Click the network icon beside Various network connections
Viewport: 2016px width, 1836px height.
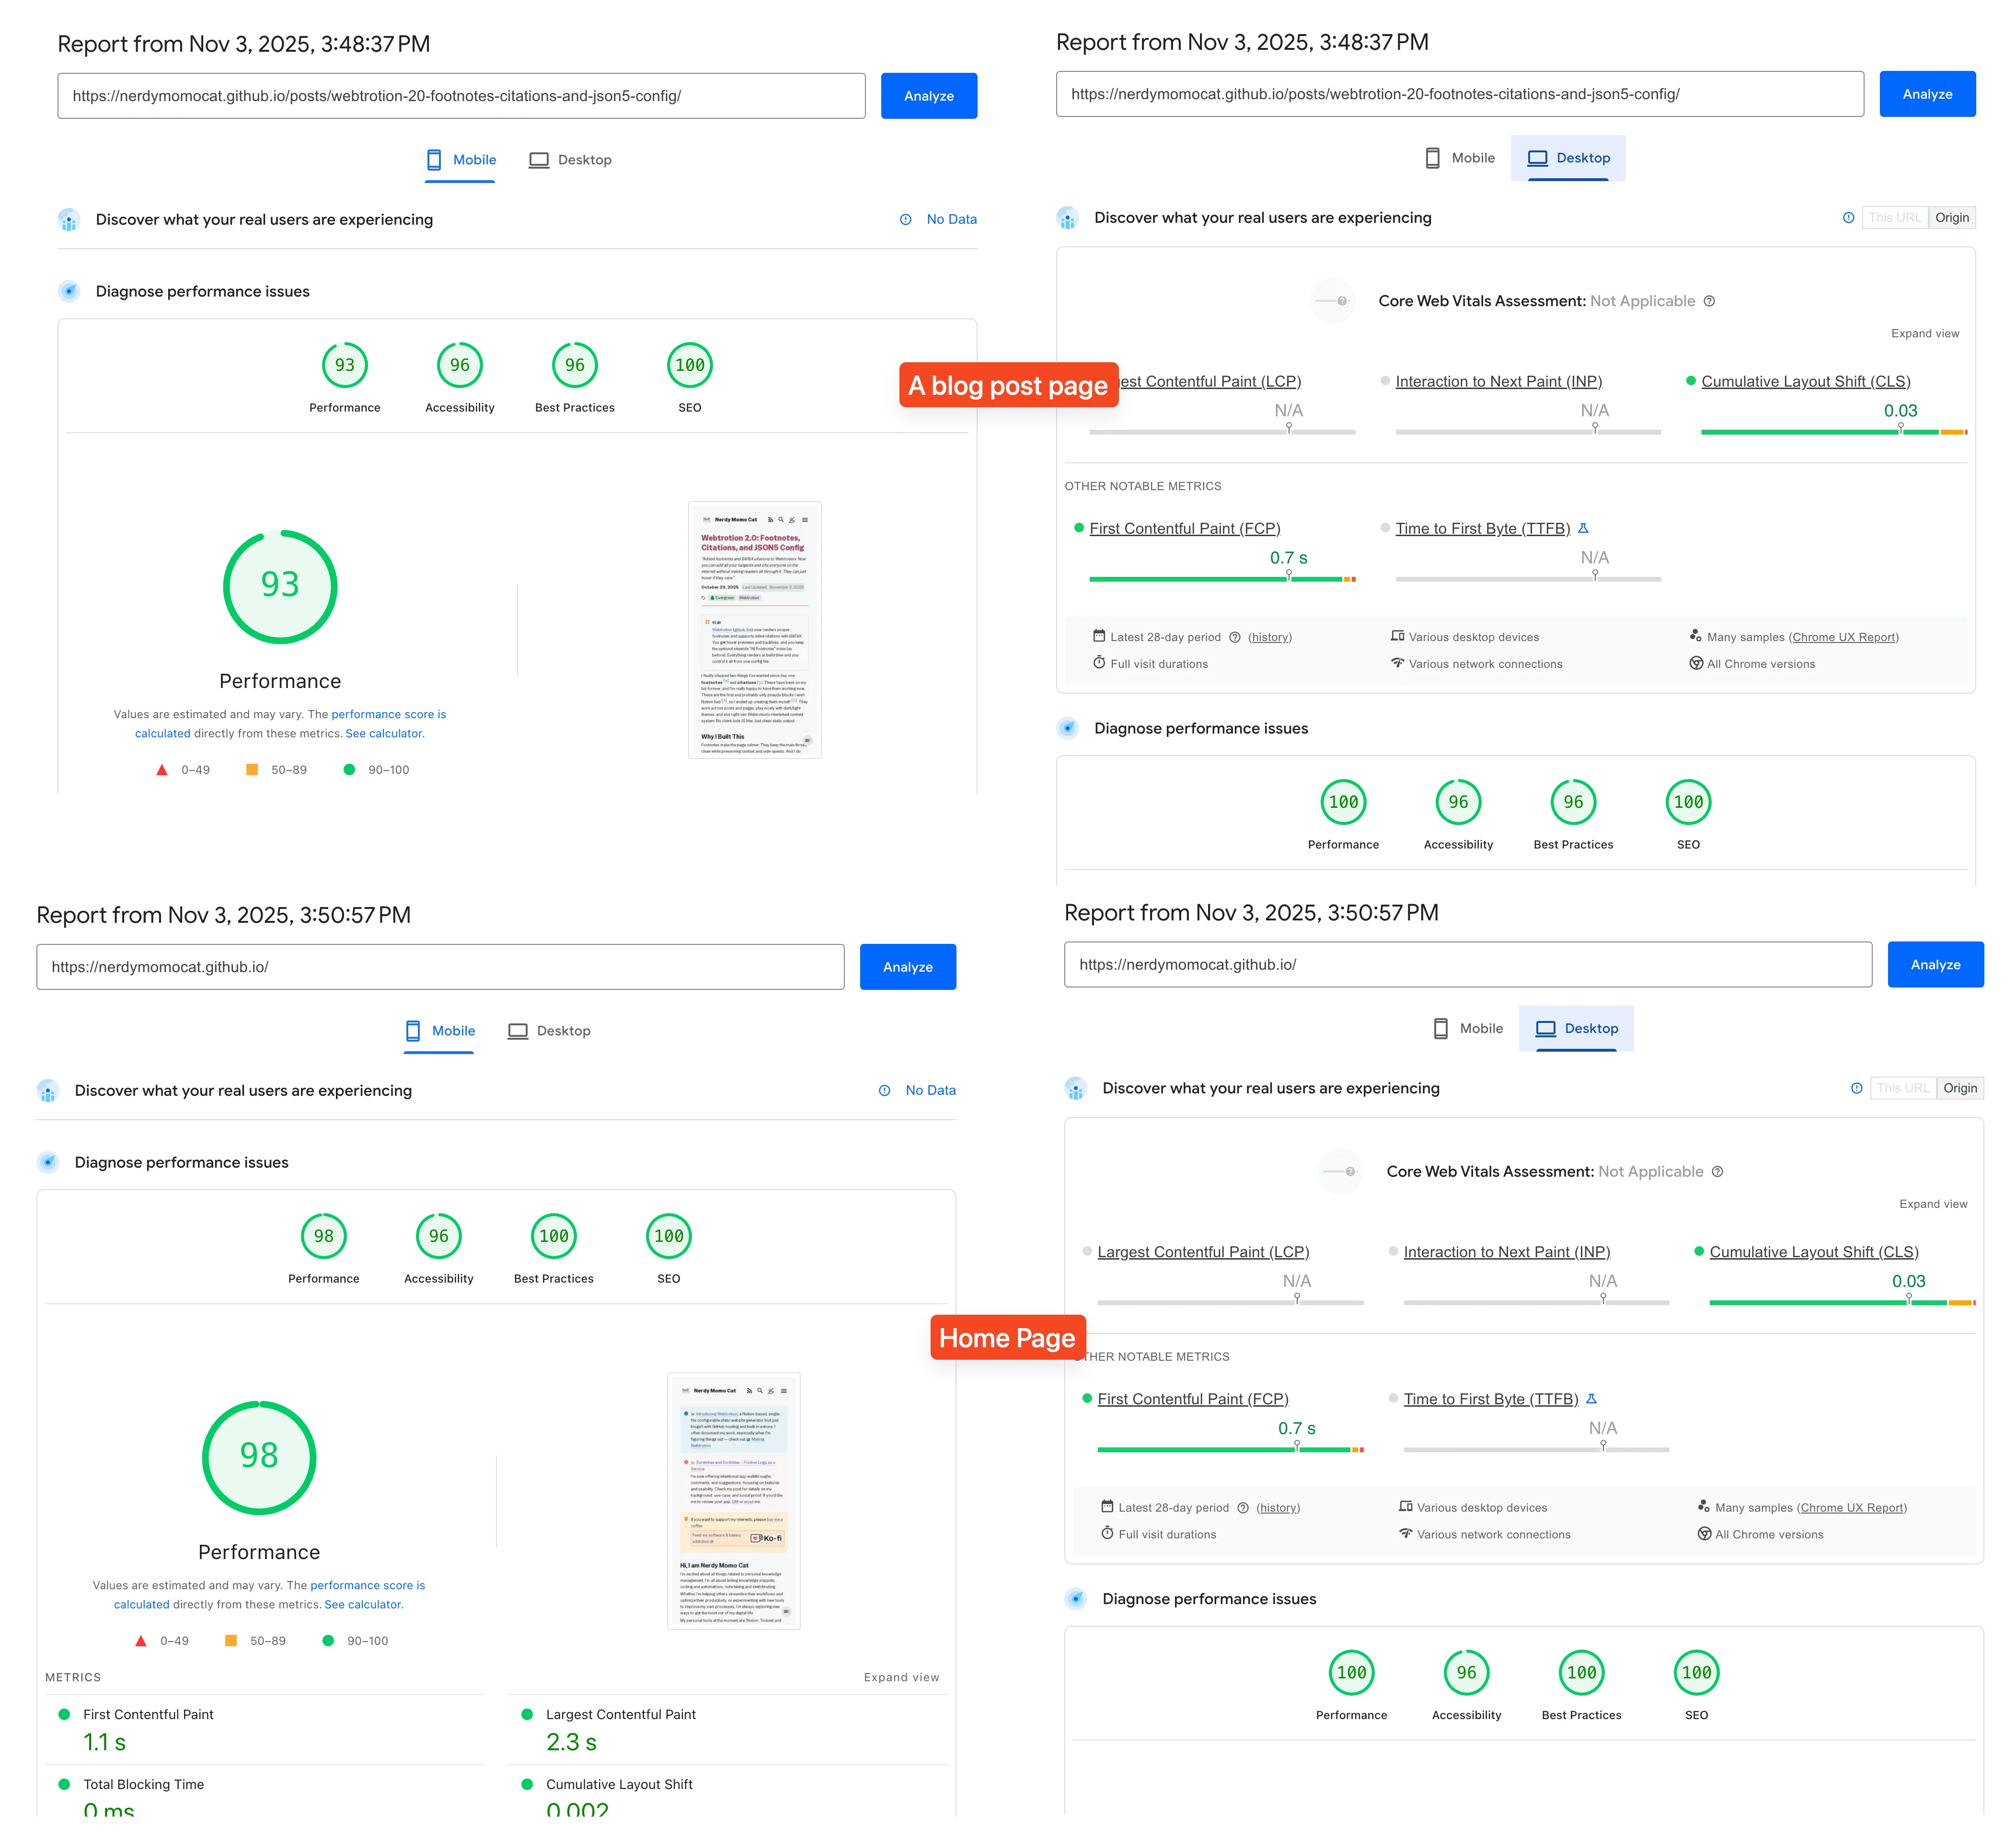point(1397,663)
